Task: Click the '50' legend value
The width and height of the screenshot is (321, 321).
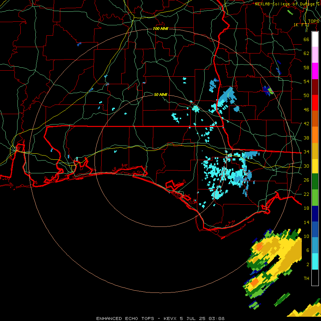Action: [306, 95]
